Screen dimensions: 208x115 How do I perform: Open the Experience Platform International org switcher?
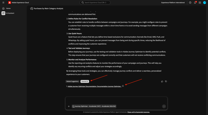(173, 2)
